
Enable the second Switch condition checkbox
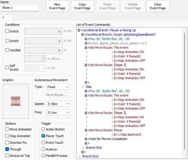point(7,41)
